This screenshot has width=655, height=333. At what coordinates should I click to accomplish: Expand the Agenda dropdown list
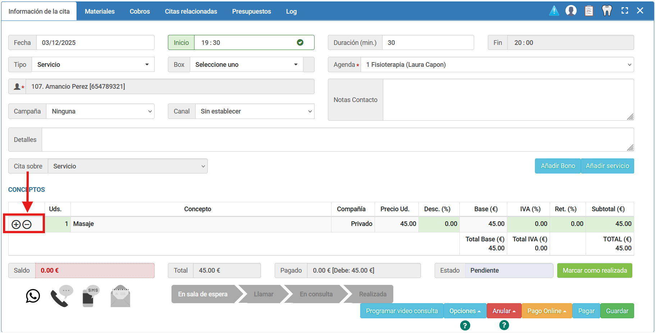tap(497, 65)
